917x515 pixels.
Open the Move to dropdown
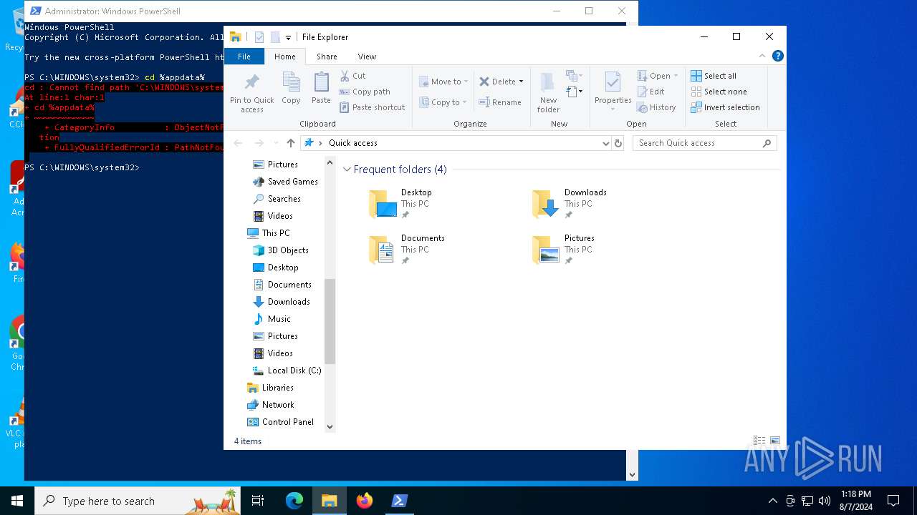coord(443,82)
